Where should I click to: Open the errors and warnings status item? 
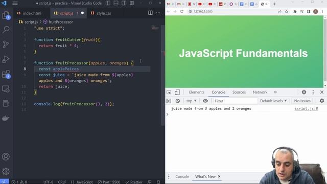pyautogui.click(x=19, y=182)
